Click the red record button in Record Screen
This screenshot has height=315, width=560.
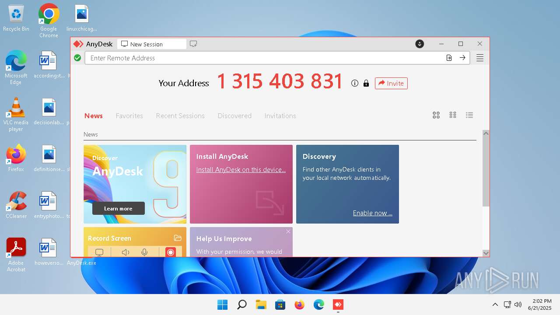tap(171, 252)
